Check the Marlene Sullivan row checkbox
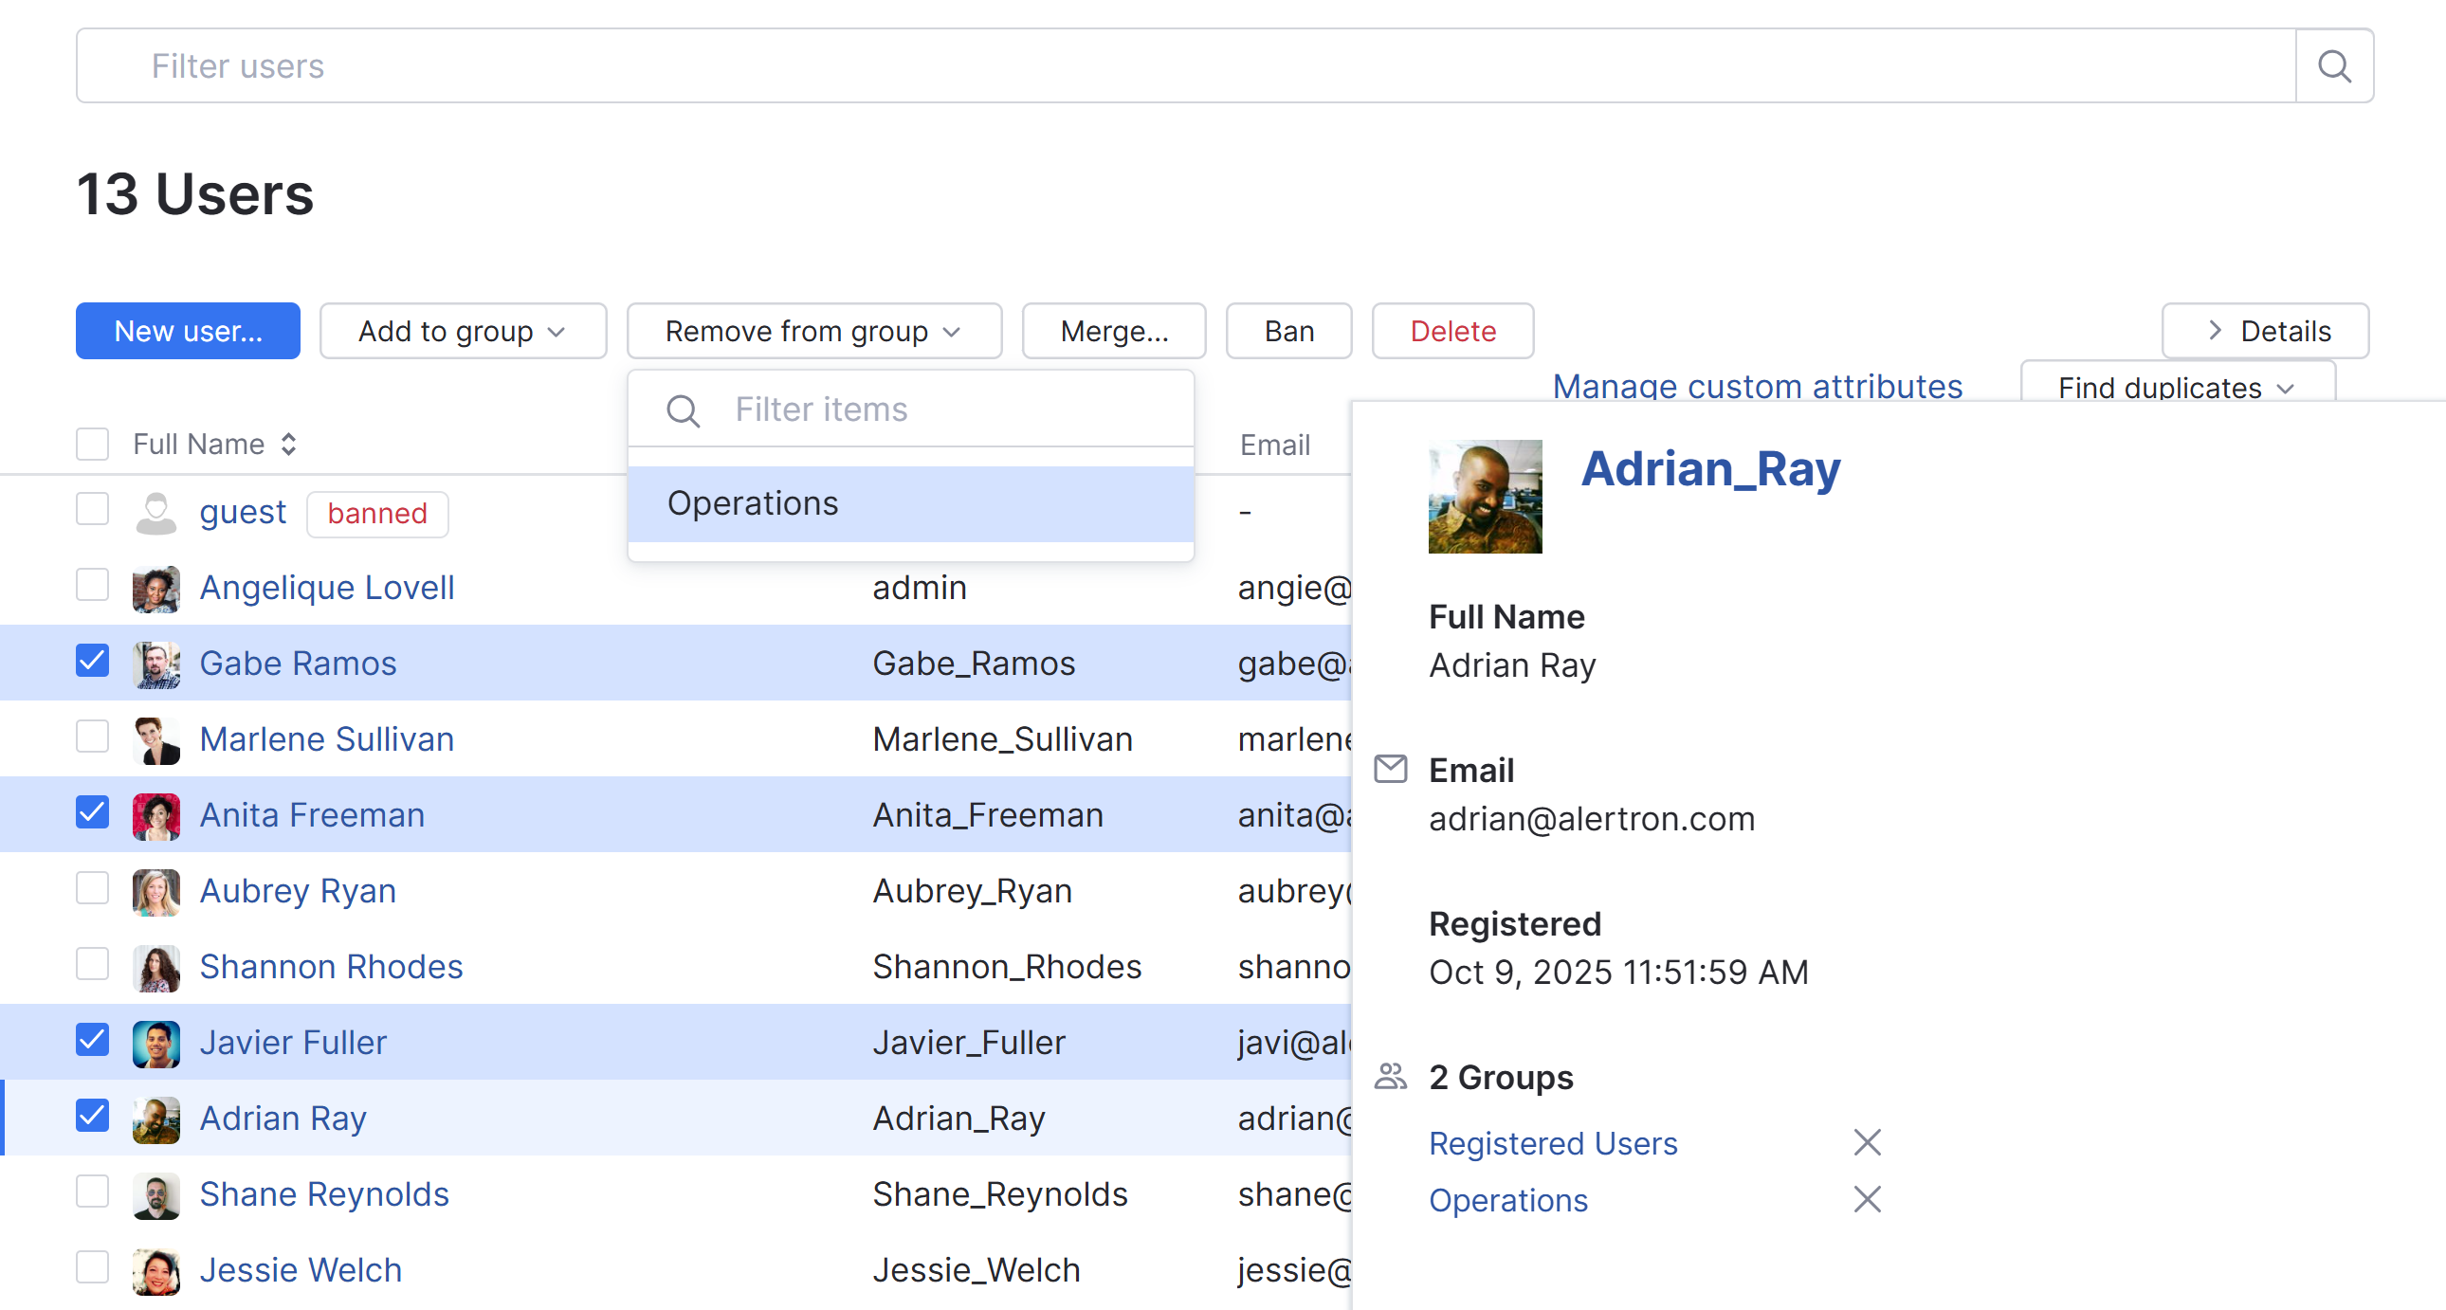Screen dimensions: 2446x1310 tap(91, 737)
